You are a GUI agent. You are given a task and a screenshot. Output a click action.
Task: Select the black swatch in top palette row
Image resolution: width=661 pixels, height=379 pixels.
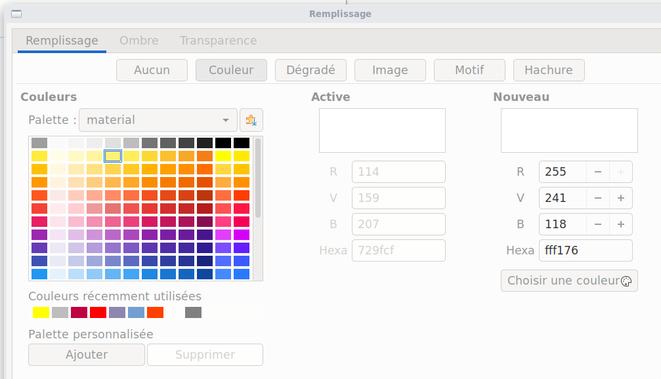(x=223, y=143)
